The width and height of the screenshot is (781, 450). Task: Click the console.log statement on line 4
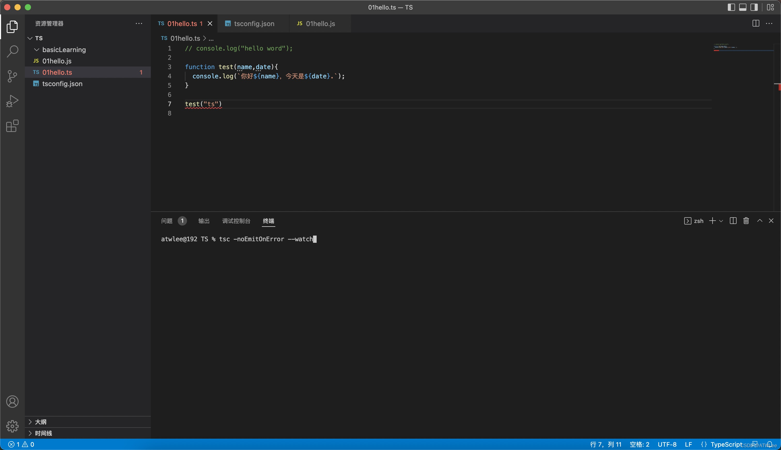click(269, 76)
